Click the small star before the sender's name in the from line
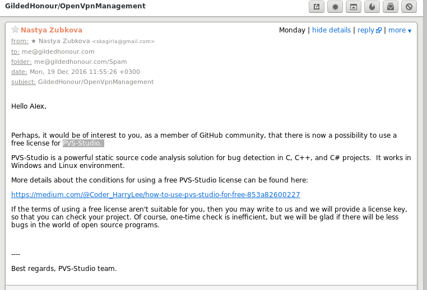This screenshot has width=427, height=290. (x=34, y=41)
